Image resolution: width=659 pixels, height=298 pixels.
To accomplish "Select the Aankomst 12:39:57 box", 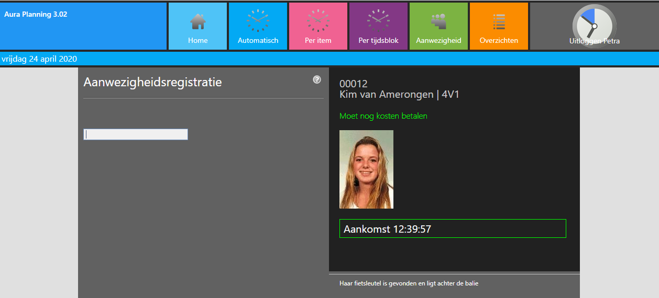I will 453,228.
